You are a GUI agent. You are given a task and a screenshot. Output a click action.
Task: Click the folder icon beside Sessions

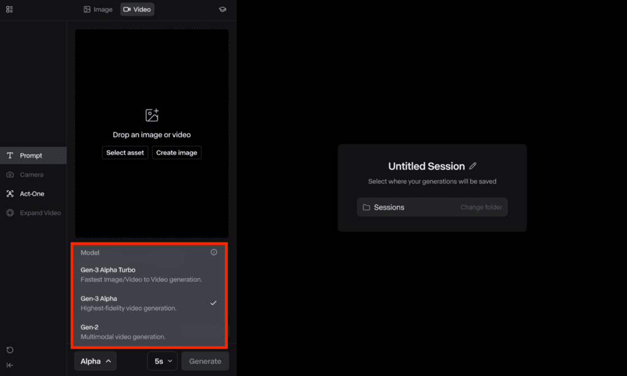pyautogui.click(x=366, y=208)
